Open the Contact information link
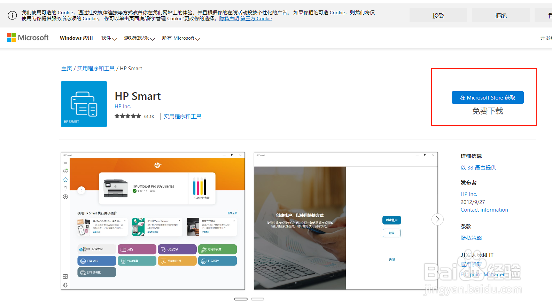This screenshot has width=552, height=308. (x=484, y=210)
